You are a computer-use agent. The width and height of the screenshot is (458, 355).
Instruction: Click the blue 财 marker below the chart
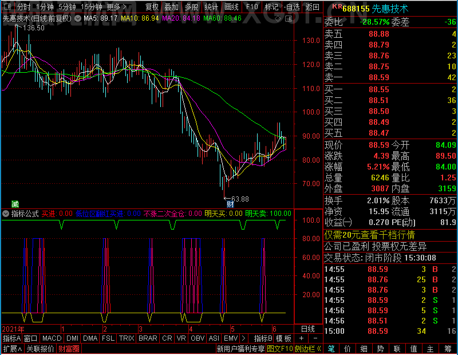point(230,204)
